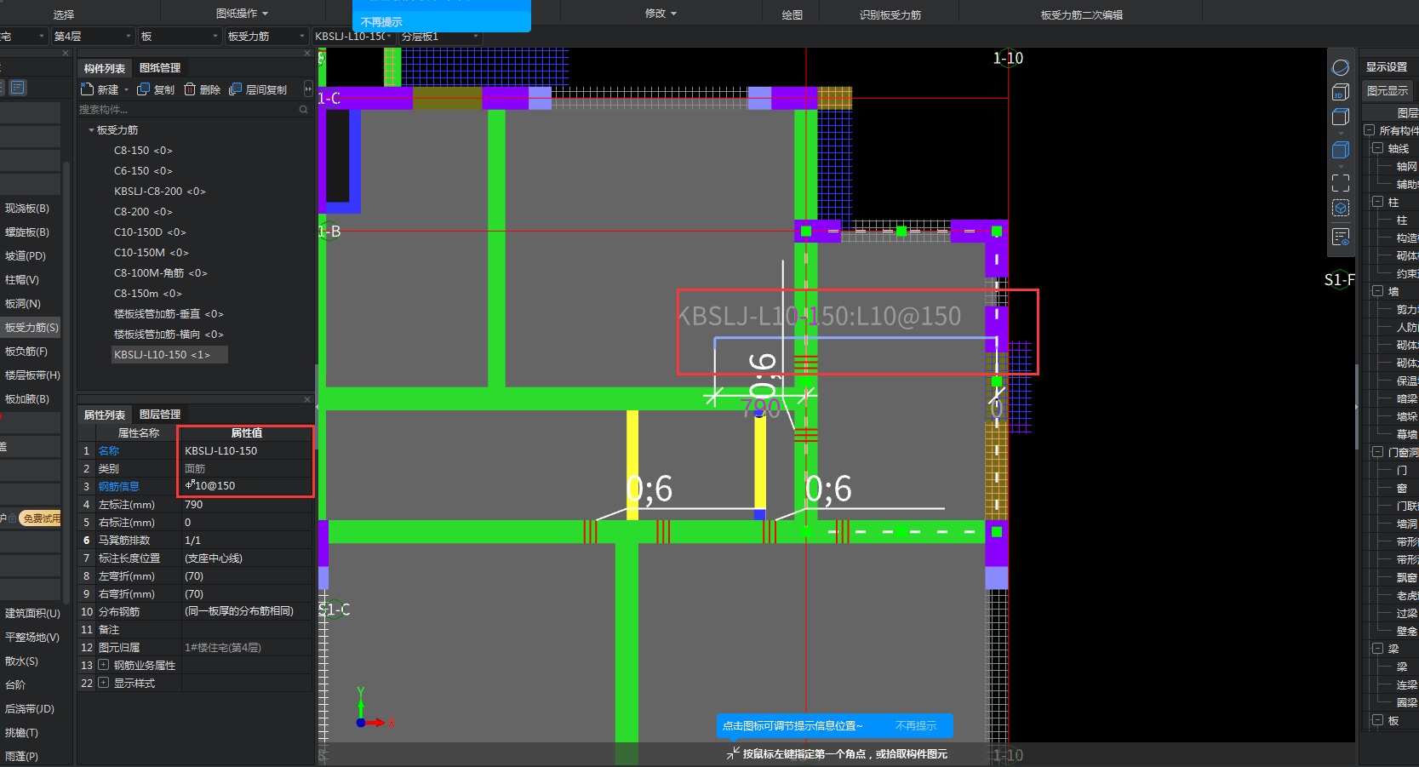Image resolution: width=1419 pixels, height=767 pixels.
Task: Open the 图层管理 tab in properties panel
Action: [x=160, y=415]
